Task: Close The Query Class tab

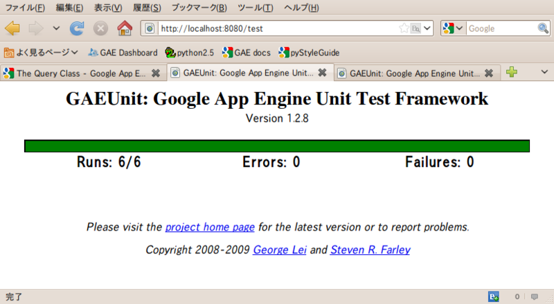Action: [x=155, y=73]
